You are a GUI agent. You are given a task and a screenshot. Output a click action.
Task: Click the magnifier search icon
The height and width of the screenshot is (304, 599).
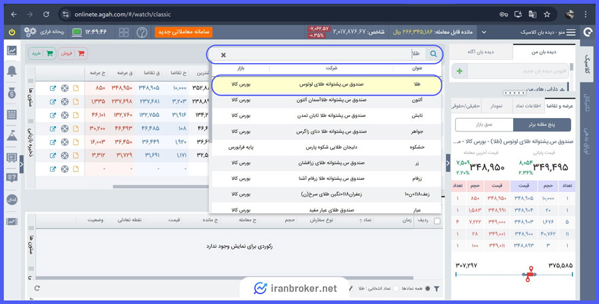pyautogui.click(x=433, y=54)
